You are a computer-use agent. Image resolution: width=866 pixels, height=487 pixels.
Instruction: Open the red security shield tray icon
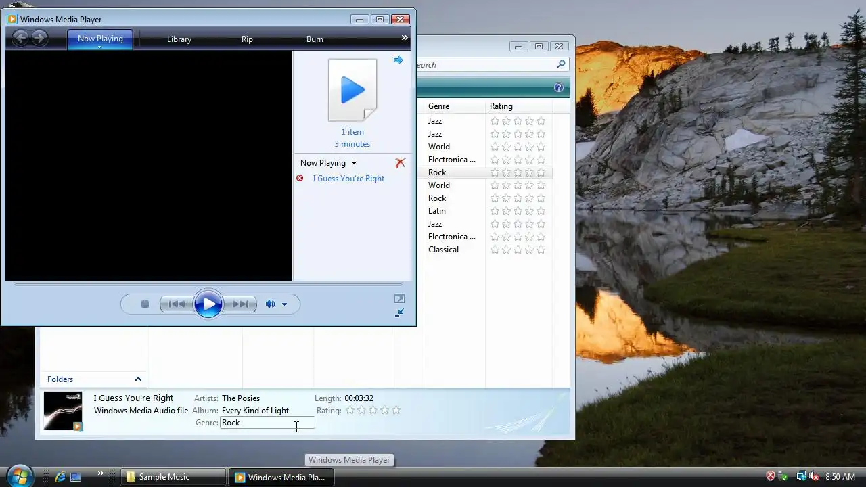click(770, 477)
